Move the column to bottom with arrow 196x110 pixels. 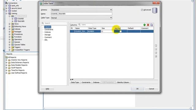(x=156, y=56)
